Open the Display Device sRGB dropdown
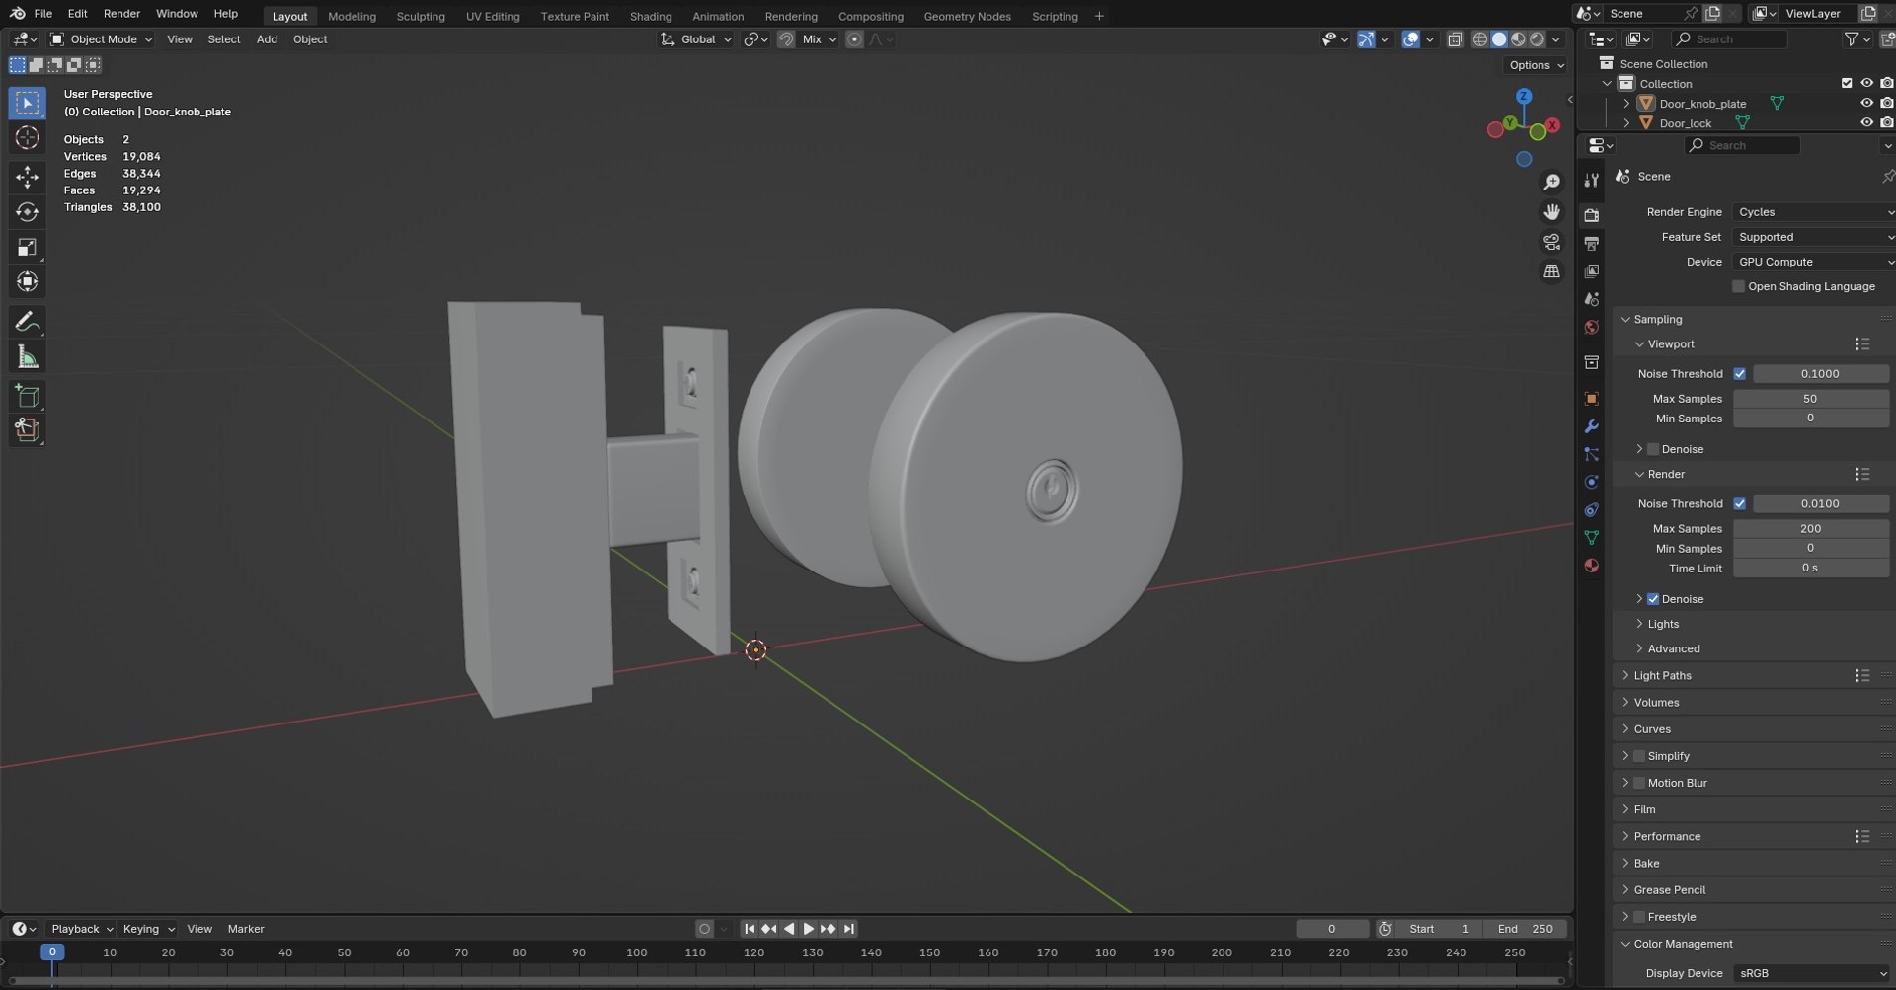Screen dimensions: 1896x990 point(1814,973)
